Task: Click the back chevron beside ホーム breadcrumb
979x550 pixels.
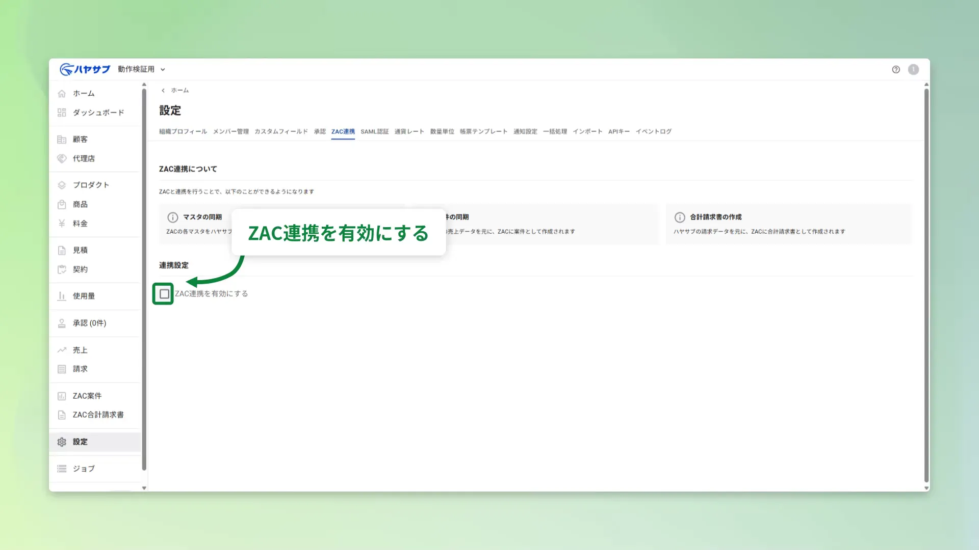Action: pos(163,91)
